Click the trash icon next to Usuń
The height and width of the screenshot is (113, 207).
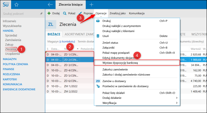(98, 36)
